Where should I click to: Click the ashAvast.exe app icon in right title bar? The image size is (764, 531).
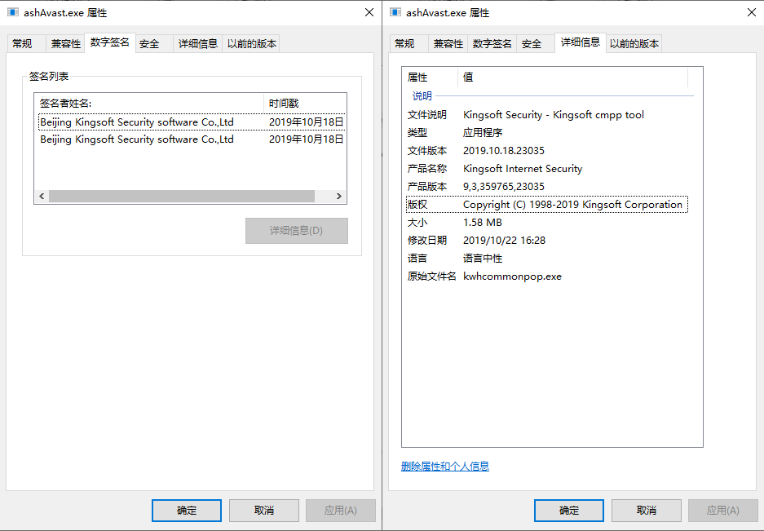tap(395, 12)
